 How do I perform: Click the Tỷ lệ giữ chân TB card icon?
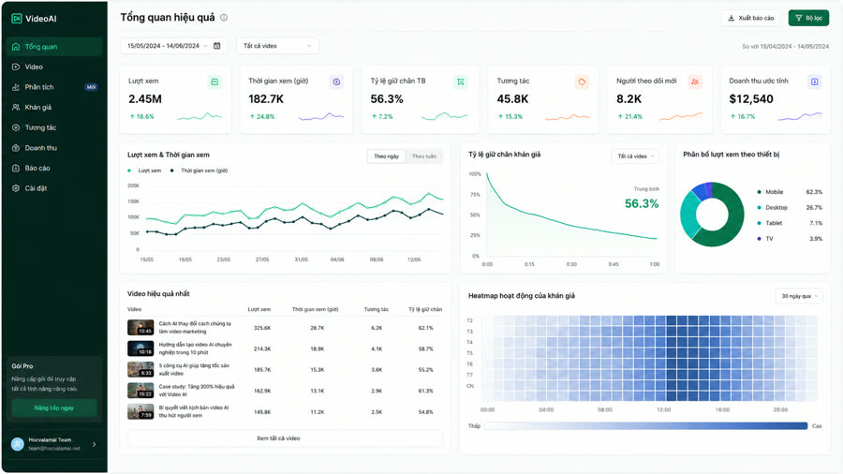pyautogui.click(x=461, y=81)
